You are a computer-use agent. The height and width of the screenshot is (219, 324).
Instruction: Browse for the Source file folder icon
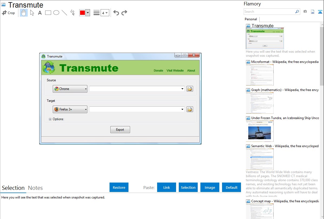click(x=190, y=89)
